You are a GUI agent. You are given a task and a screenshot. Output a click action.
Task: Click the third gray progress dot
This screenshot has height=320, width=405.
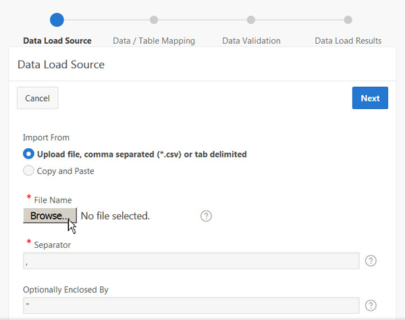[x=251, y=20]
